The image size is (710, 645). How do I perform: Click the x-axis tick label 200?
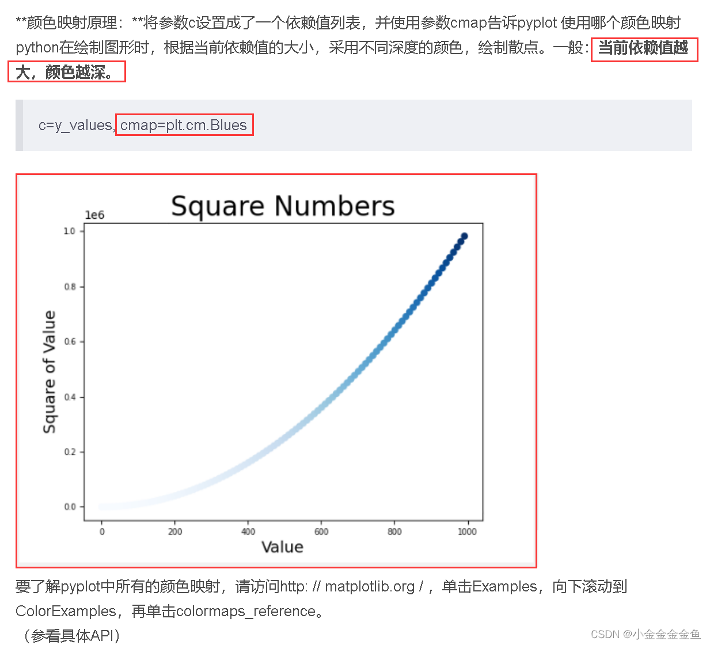pyautogui.click(x=175, y=532)
